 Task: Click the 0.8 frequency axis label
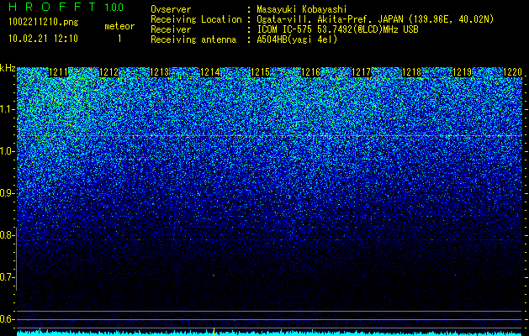7,235
